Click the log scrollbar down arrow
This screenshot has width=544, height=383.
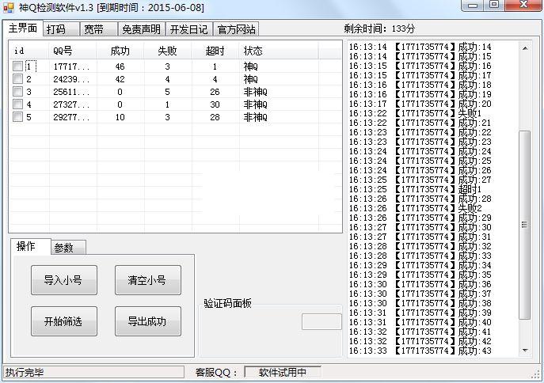pyautogui.click(x=524, y=351)
